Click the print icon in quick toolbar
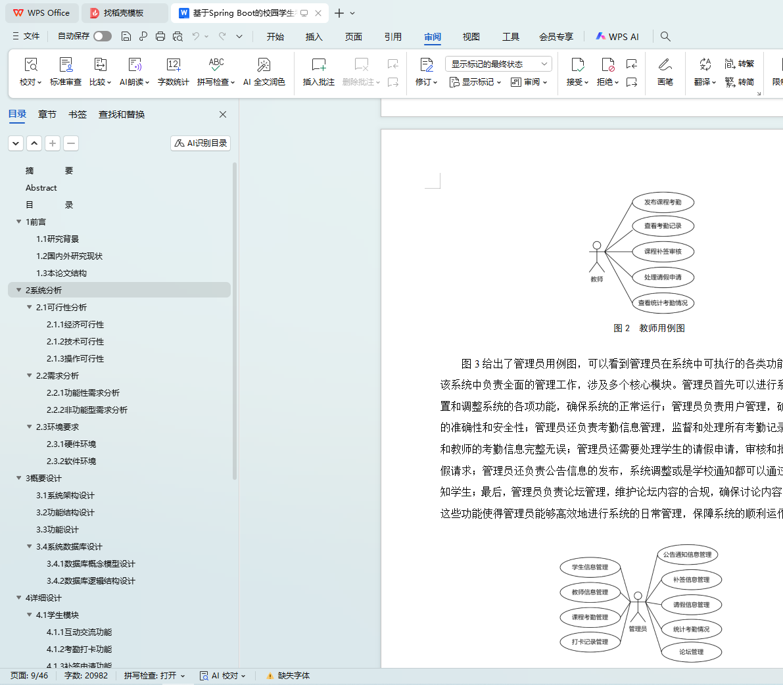The height and width of the screenshot is (685, 783). [160, 36]
